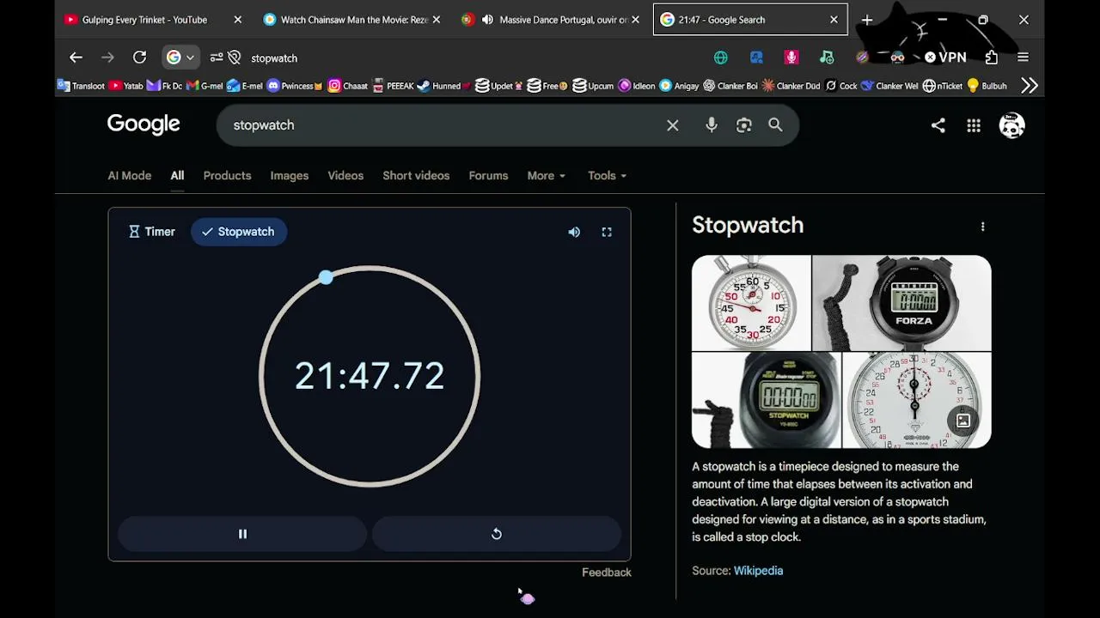Screen dimensions: 1100x618
Task: Click the address bar showing stopwatch
Action: 274,58
